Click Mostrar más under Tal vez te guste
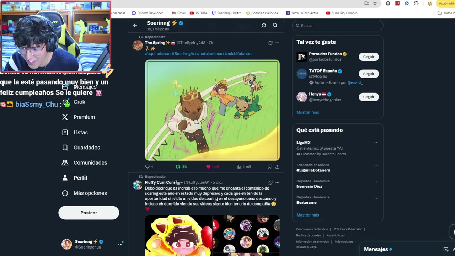 tap(308, 112)
